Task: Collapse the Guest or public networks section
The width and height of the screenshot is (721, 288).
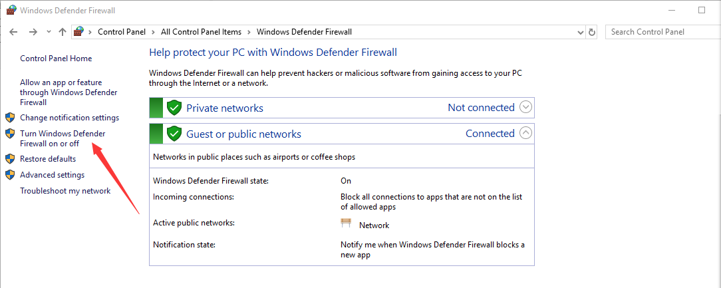Action: coord(525,133)
